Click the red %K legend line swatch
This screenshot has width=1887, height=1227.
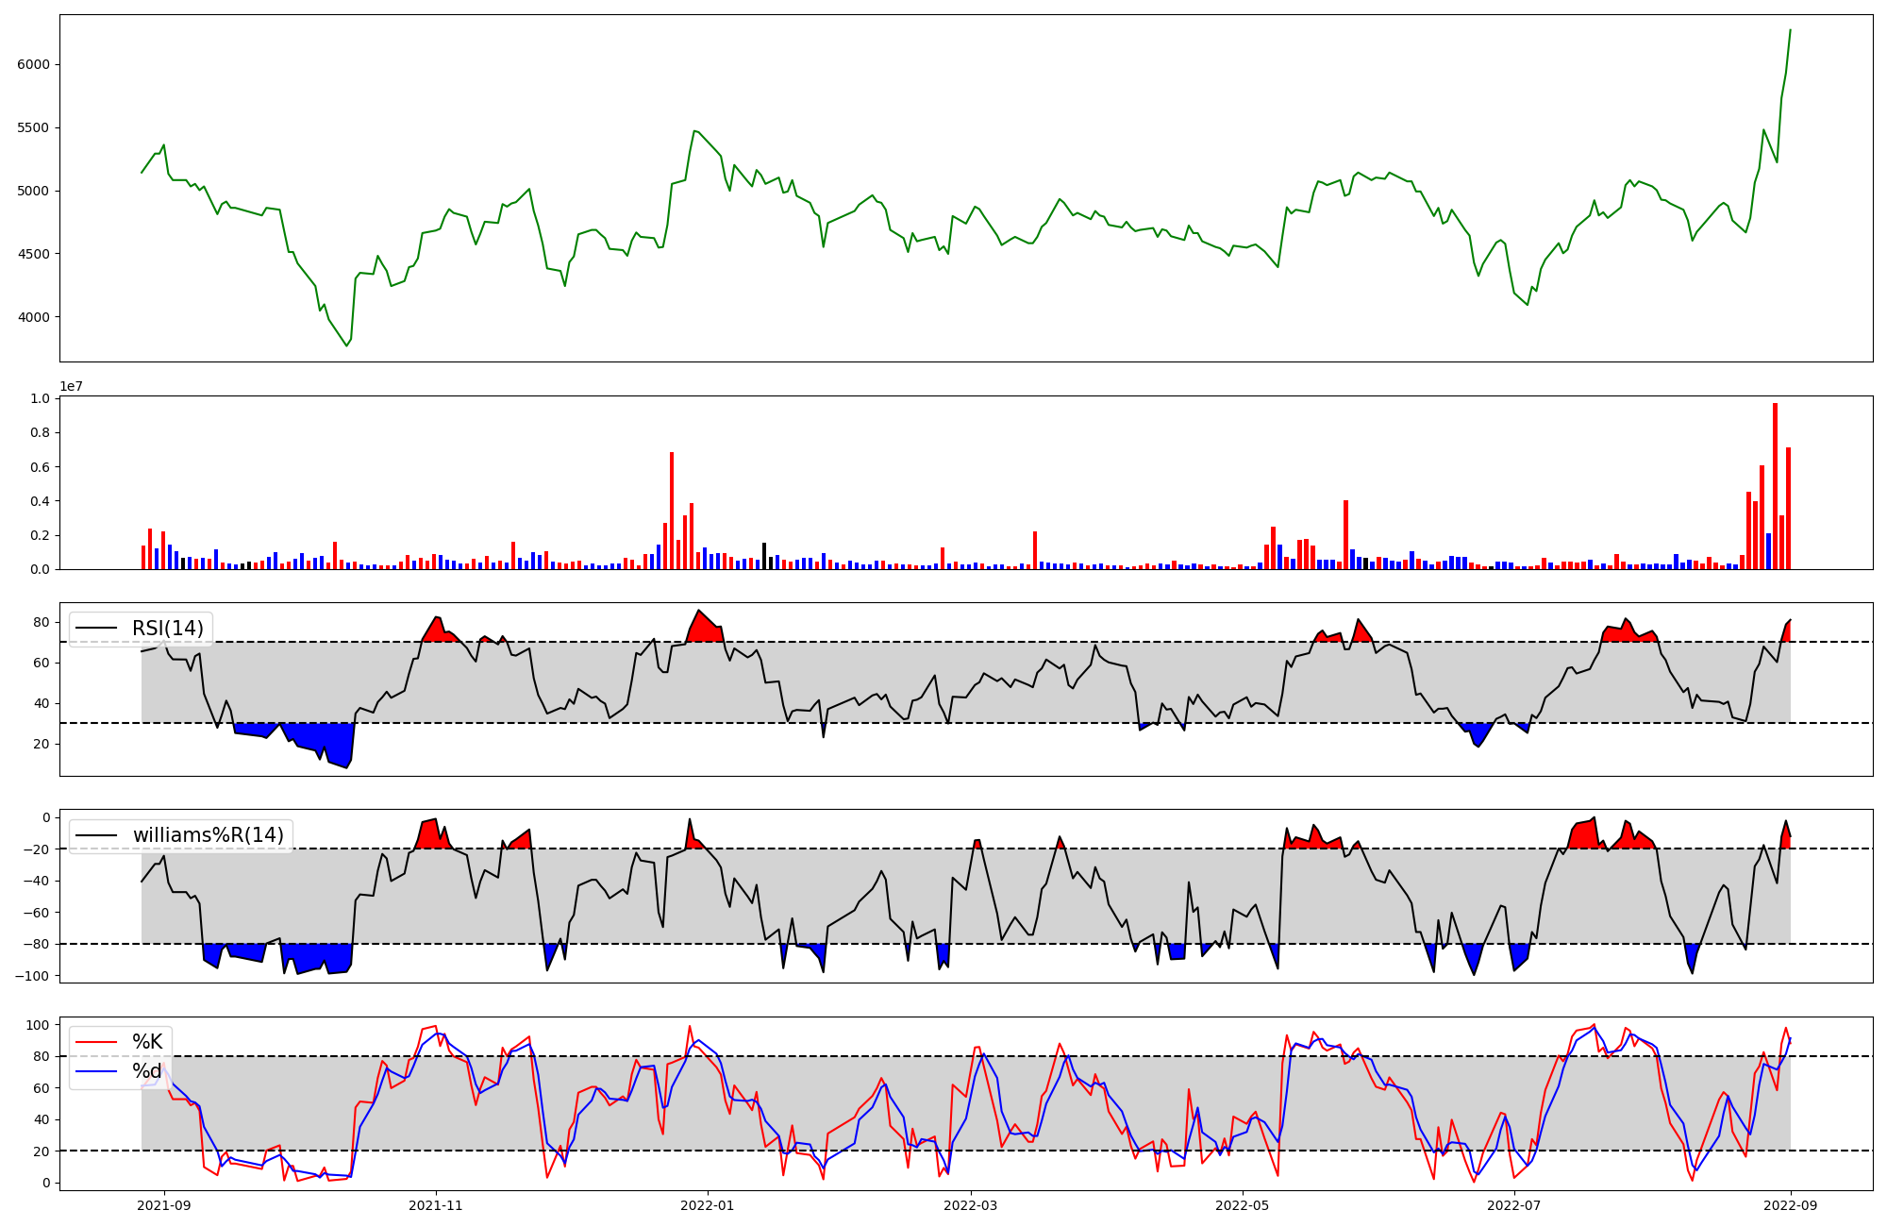coord(97,1042)
